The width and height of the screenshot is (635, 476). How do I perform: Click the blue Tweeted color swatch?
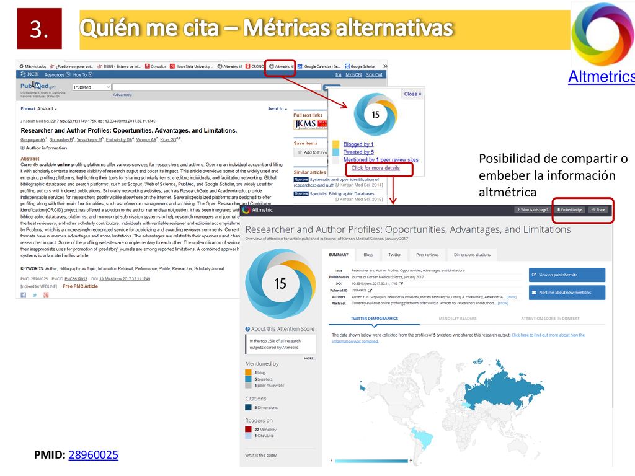click(335, 152)
